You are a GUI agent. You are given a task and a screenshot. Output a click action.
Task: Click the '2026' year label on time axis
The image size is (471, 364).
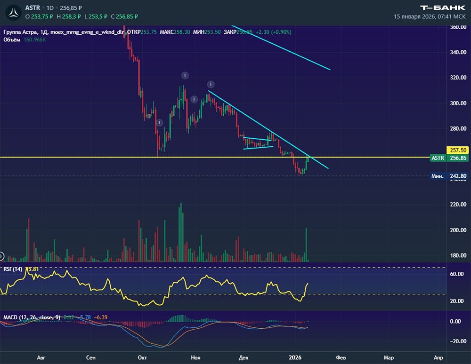(295, 357)
